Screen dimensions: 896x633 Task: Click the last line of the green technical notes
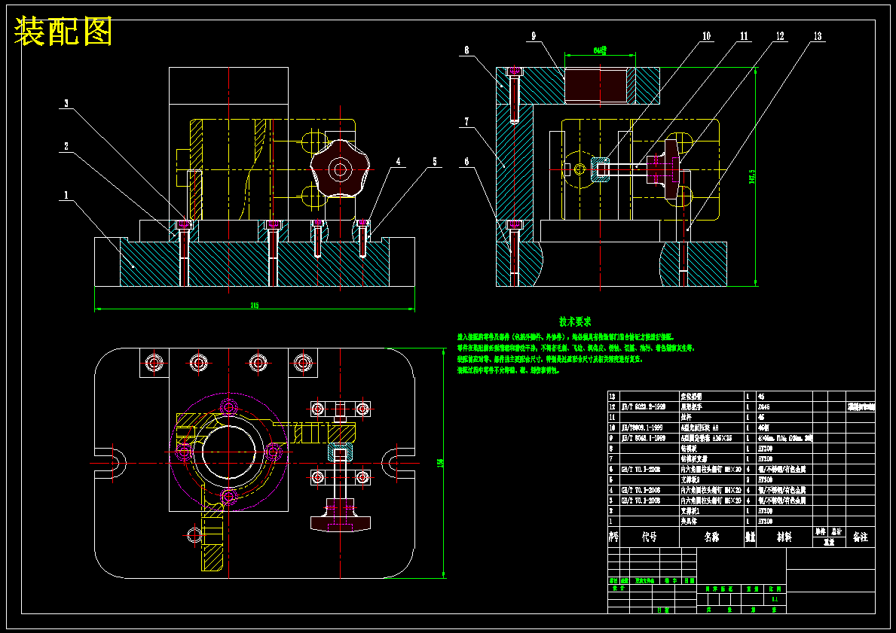(x=509, y=370)
